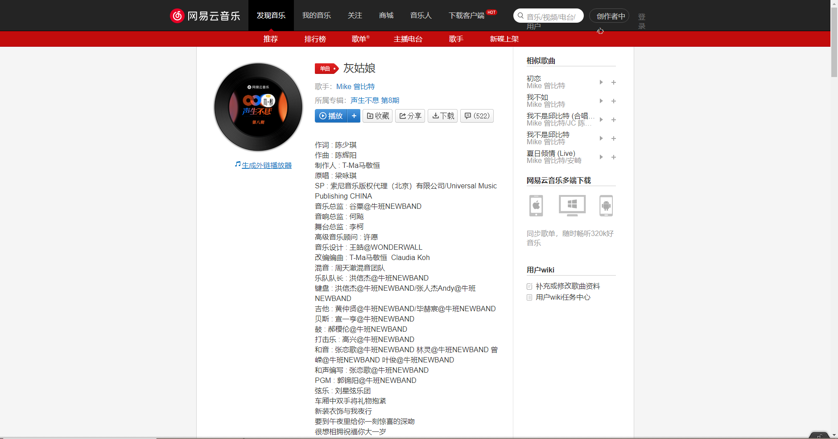Play the similar song 初恋

point(601,82)
